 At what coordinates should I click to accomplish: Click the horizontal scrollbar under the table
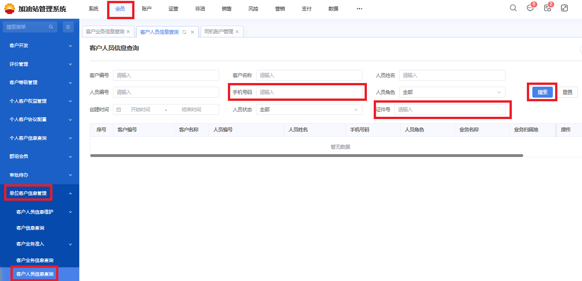tap(306, 156)
